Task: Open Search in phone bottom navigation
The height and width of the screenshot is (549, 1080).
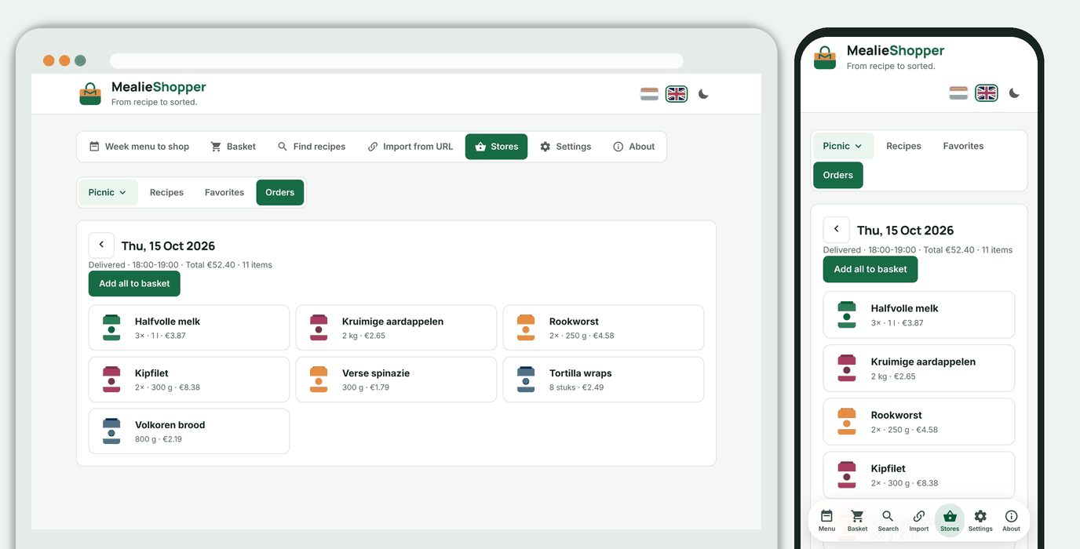Action: click(888, 521)
